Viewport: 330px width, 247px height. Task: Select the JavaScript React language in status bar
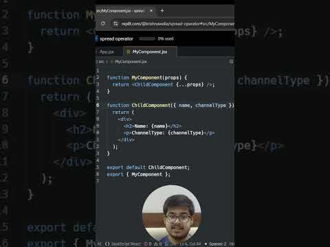[x=126, y=244]
